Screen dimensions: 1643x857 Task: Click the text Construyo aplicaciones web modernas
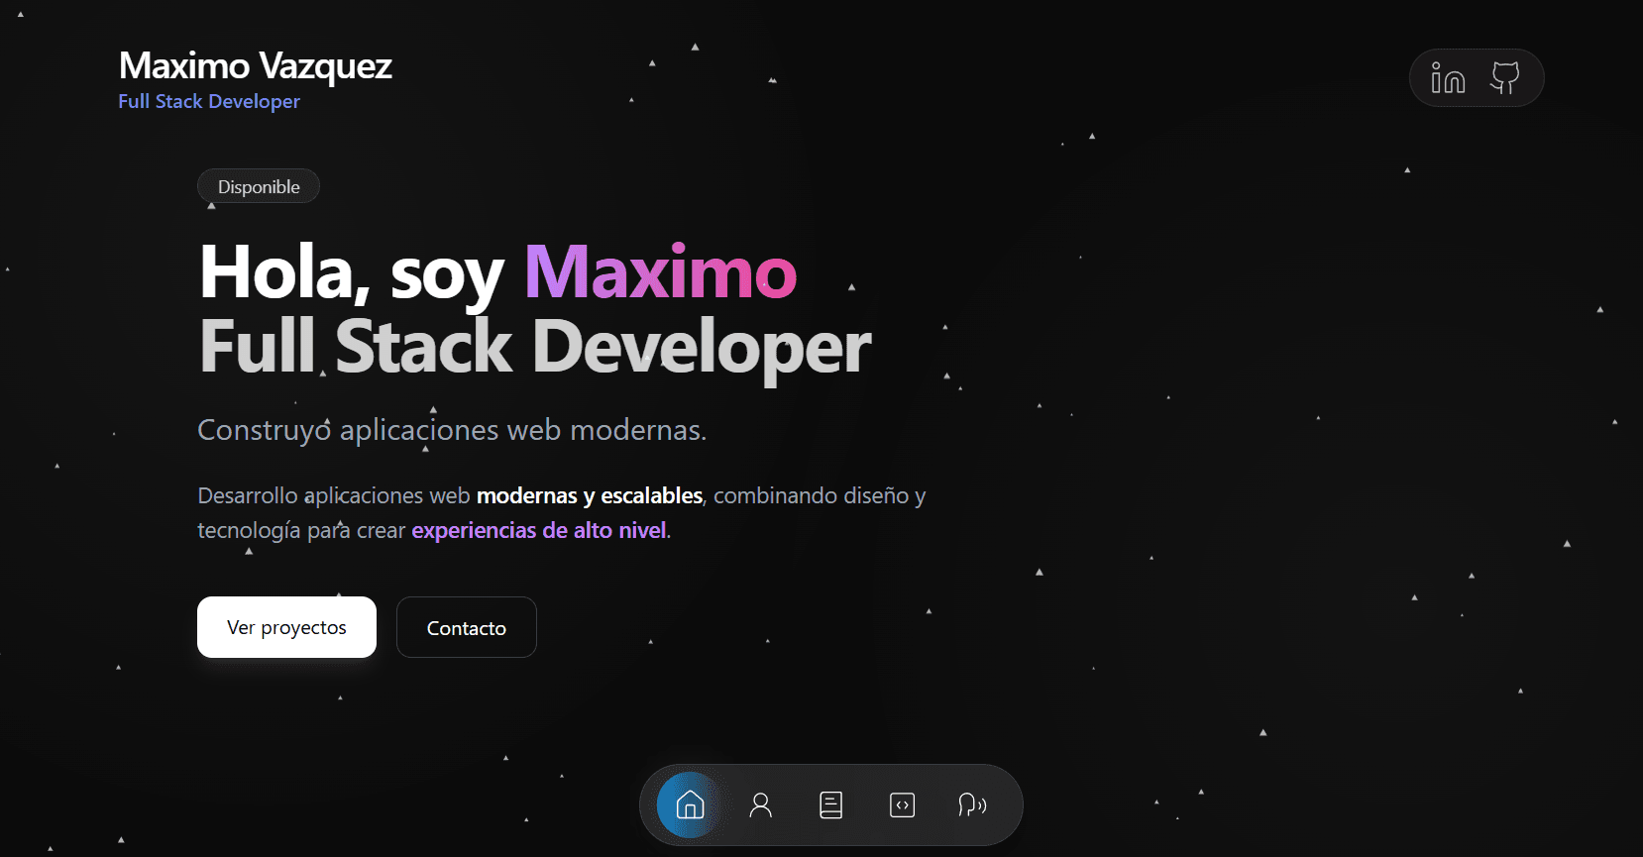click(x=452, y=430)
